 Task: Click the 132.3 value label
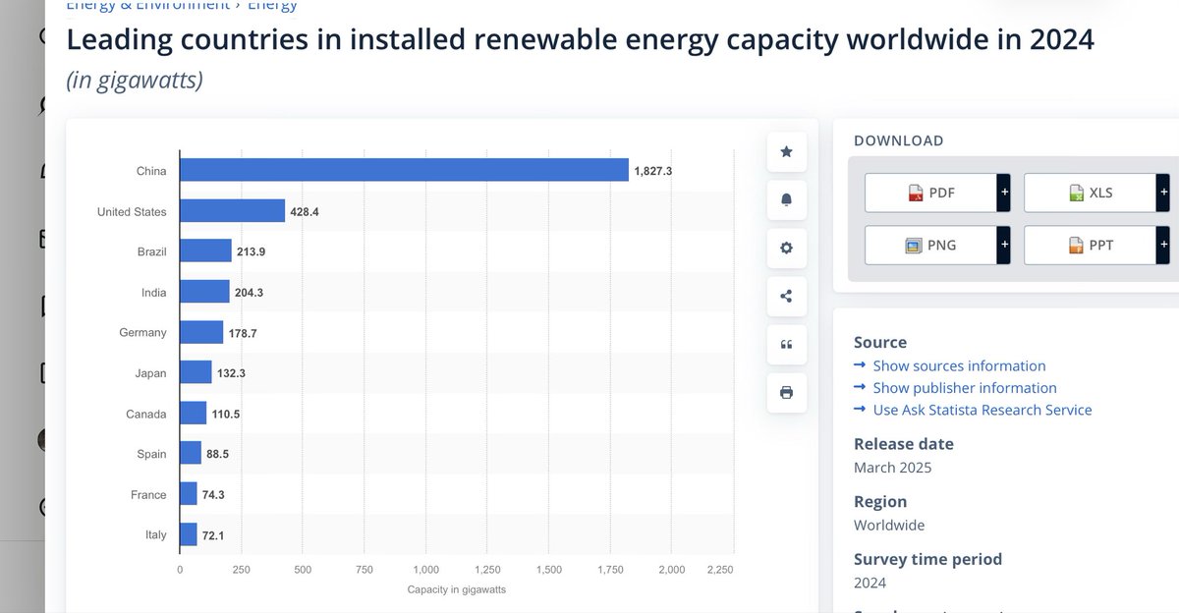point(232,373)
